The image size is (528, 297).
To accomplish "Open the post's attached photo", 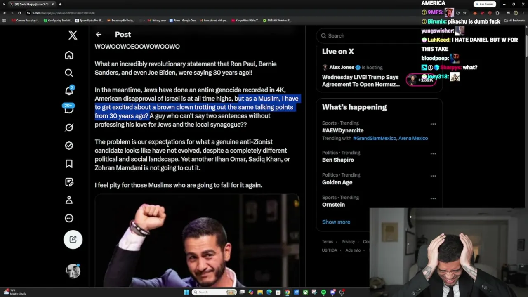I will (197, 240).
